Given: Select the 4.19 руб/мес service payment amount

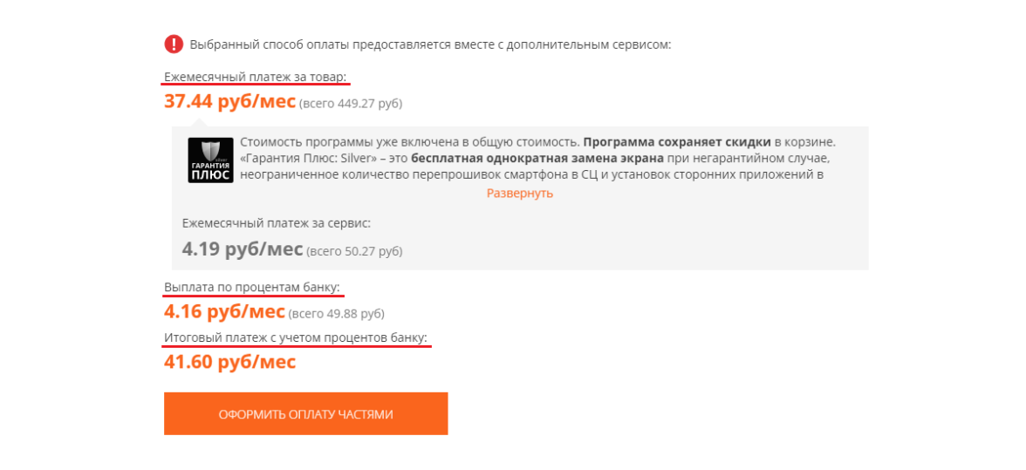Looking at the screenshot, I should (x=242, y=249).
